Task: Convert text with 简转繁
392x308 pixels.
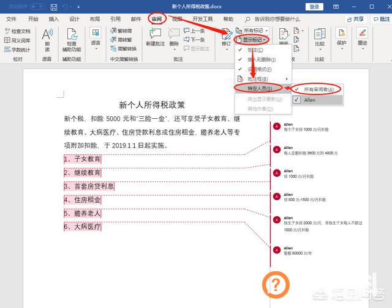Action: (x=121, y=40)
